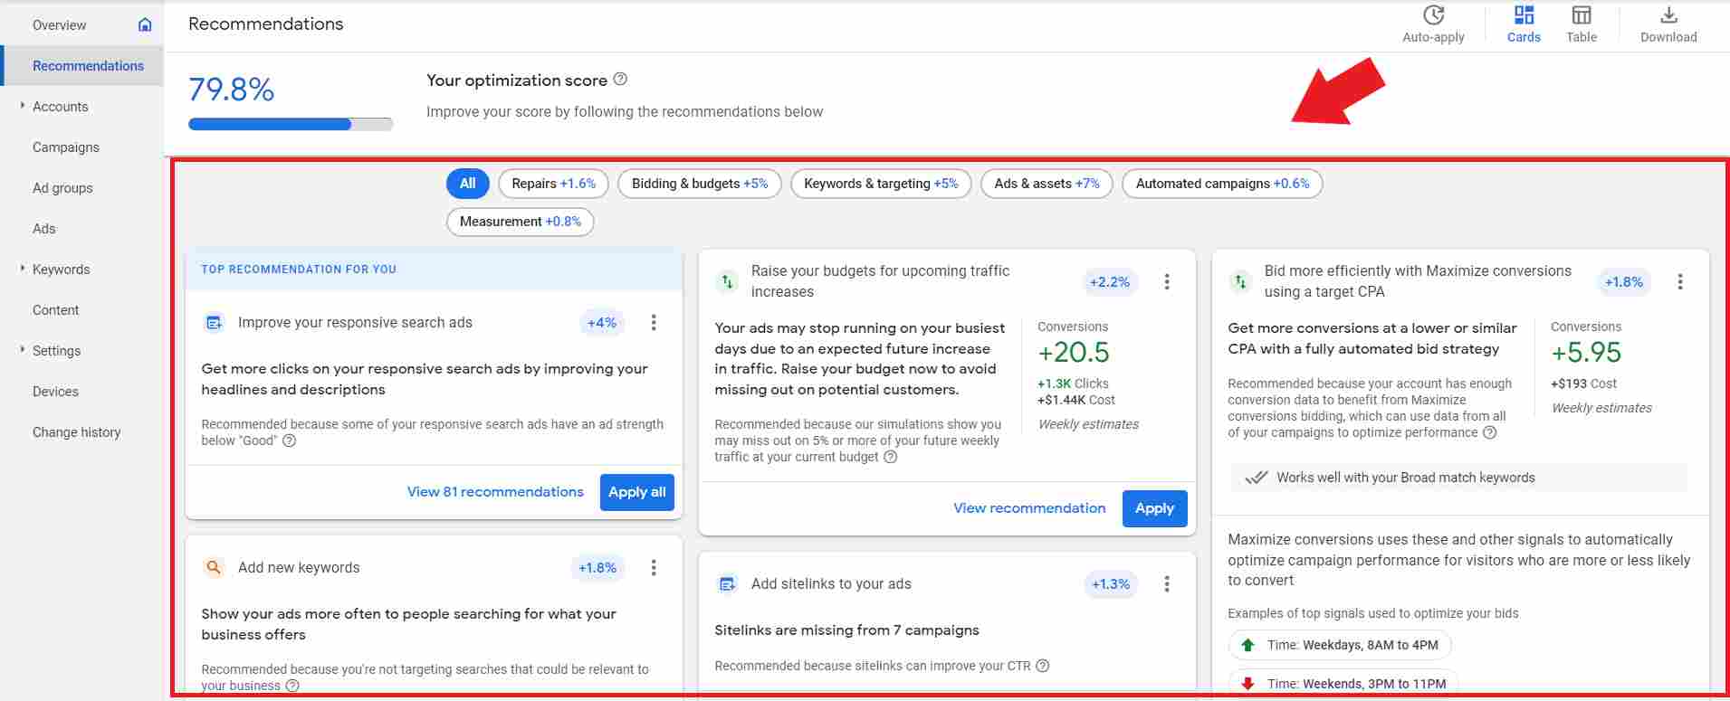1730x701 pixels.
Task: Click the budget arrows icon on Raise budgets card
Action: (x=727, y=282)
